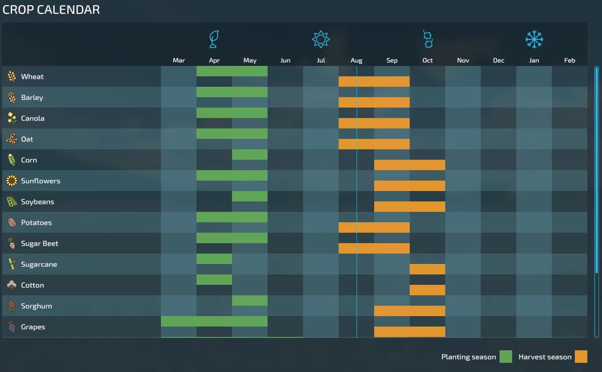Select the Wheat crop icon
602x372 pixels.
pos(12,76)
